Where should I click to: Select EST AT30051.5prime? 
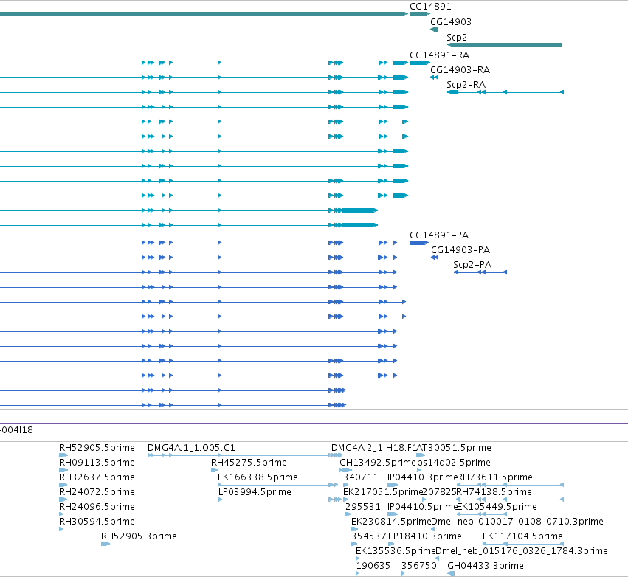454,448
